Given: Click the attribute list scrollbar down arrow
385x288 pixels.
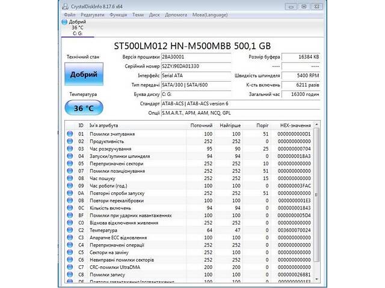Looking at the screenshot, I should coord(316,279).
